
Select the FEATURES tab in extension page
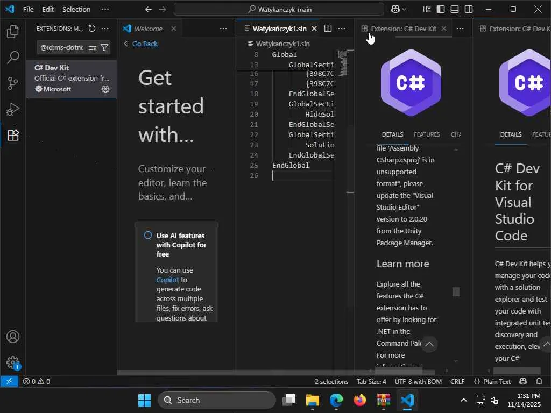(x=427, y=134)
